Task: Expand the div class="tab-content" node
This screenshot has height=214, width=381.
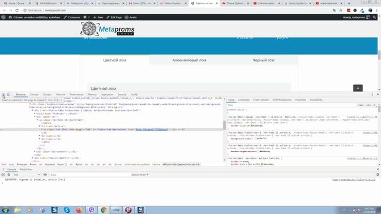Action: point(35,152)
